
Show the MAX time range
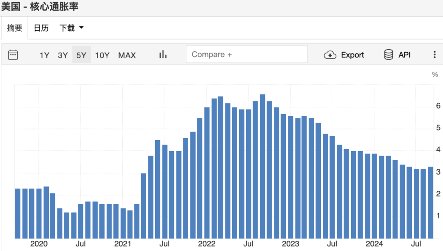127,55
